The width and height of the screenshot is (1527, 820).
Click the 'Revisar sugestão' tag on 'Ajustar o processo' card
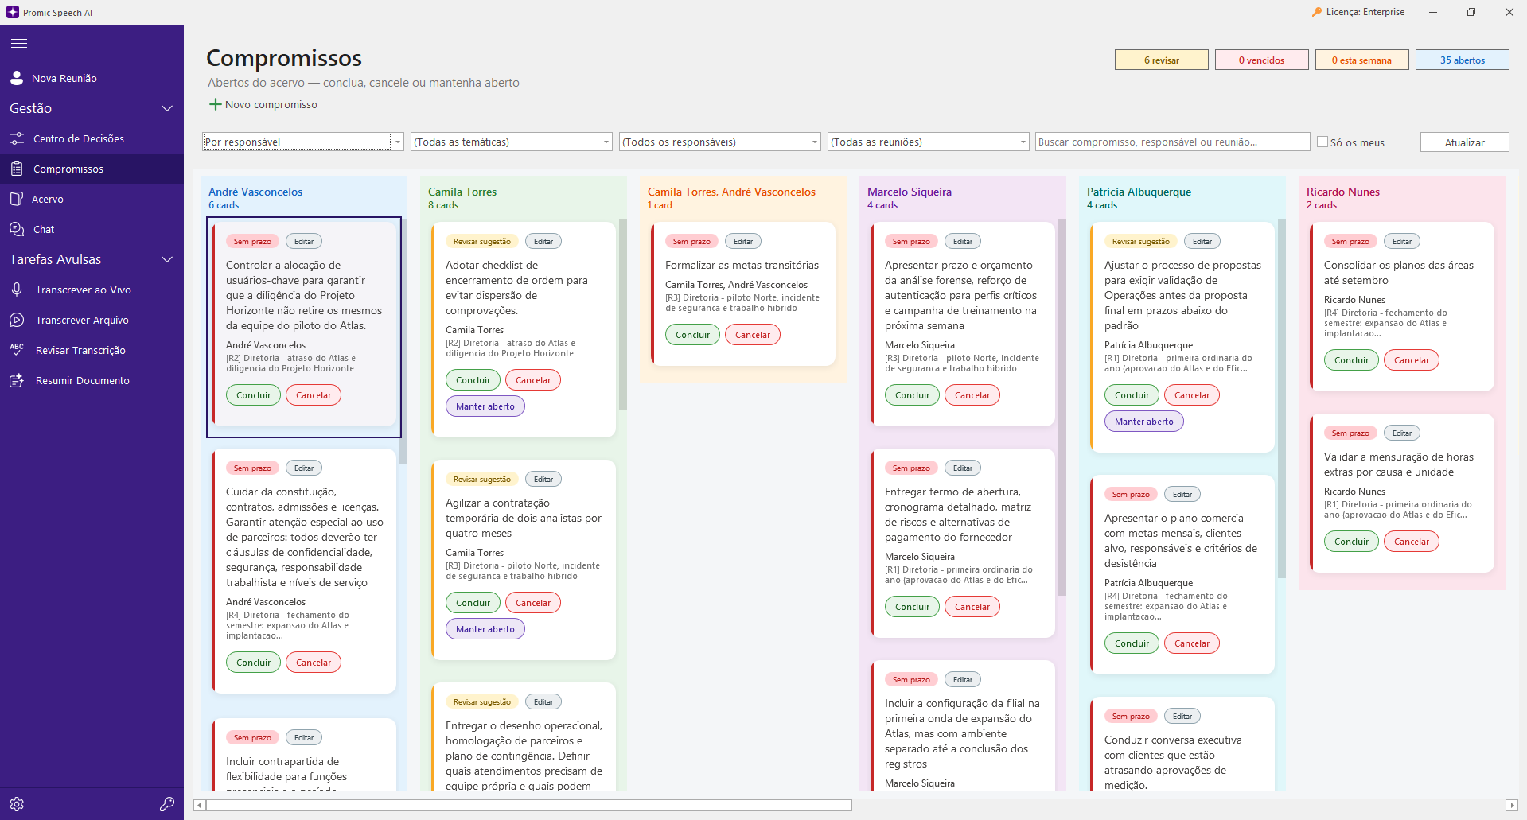point(1141,241)
